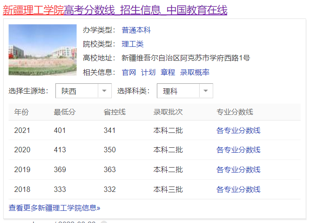Image resolution: width=311 pixels, height=223 pixels.
Task: Click the campus photo thumbnail
Action: (x=42, y=50)
